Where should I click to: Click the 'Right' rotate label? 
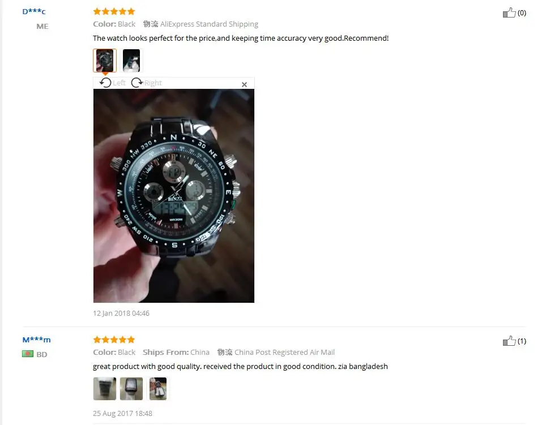(153, 83)
